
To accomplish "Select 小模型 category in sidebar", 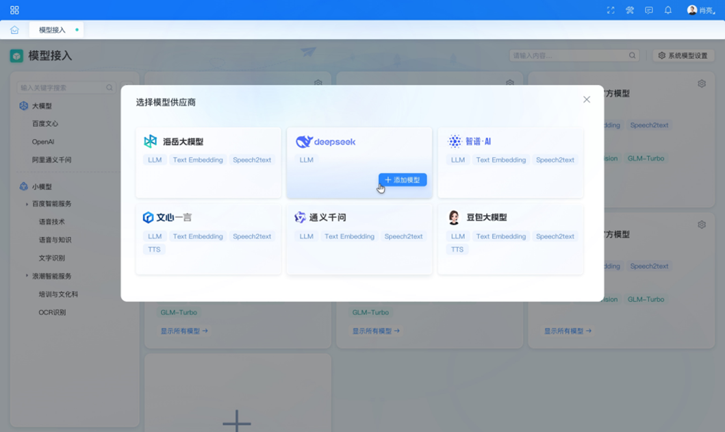I will (42, 186).
